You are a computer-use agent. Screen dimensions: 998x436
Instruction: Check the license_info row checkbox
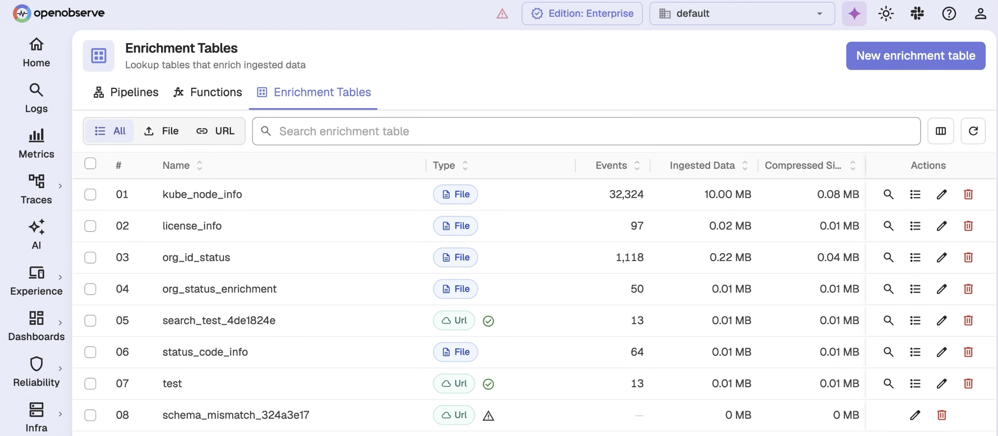point(90,226)
